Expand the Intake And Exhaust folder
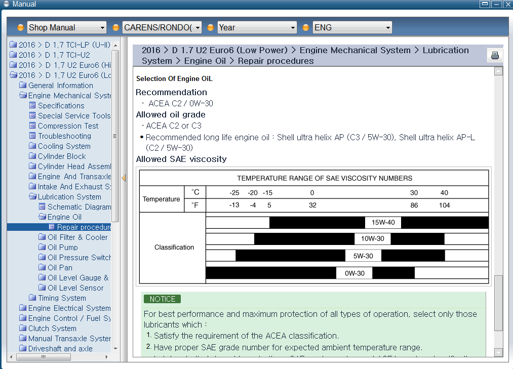Image resolution: width=513 pixels, height=369 pixels. 70,187
